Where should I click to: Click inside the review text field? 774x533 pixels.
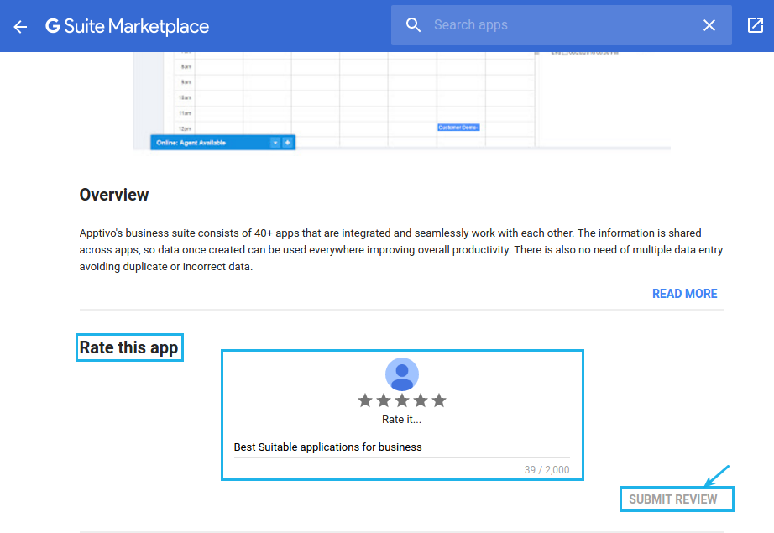(x=401, y=447)
